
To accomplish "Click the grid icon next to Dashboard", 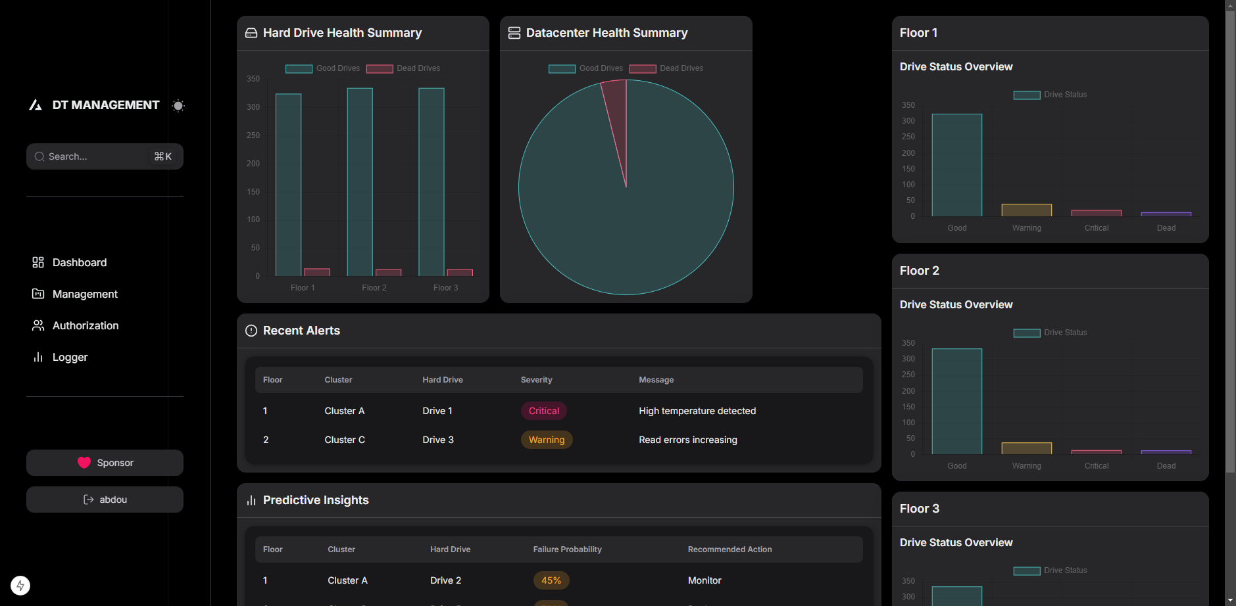I will click(38, 262).
